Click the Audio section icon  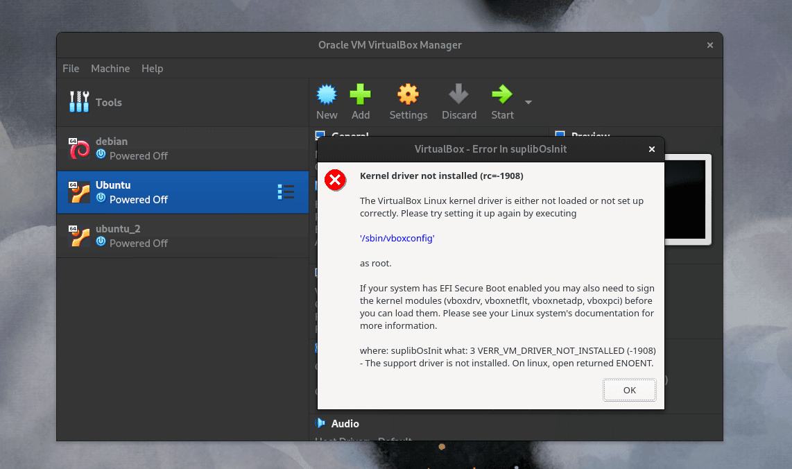click(320, 423)
